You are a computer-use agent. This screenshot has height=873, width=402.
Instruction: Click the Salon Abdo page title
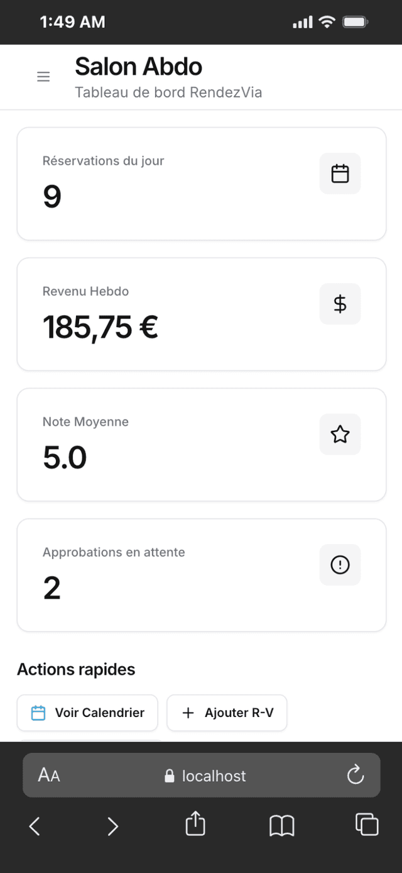pyautogui.click(x=138, y=67)
